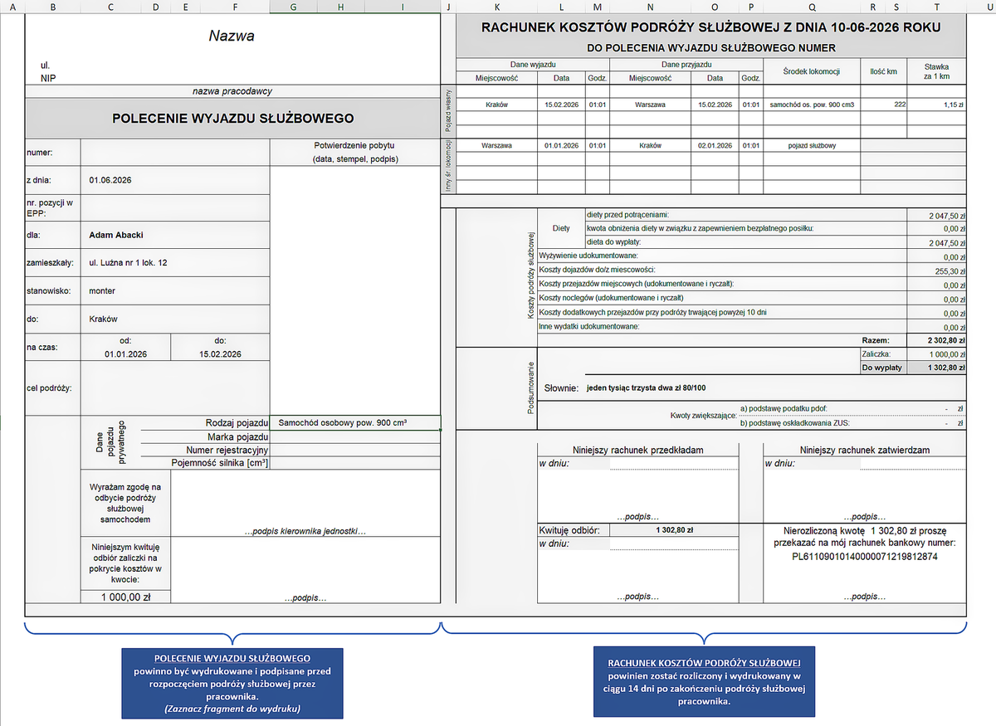Click the 'pojazd służbowy' cell
This screenshot has width=996, height=726.
812,145
